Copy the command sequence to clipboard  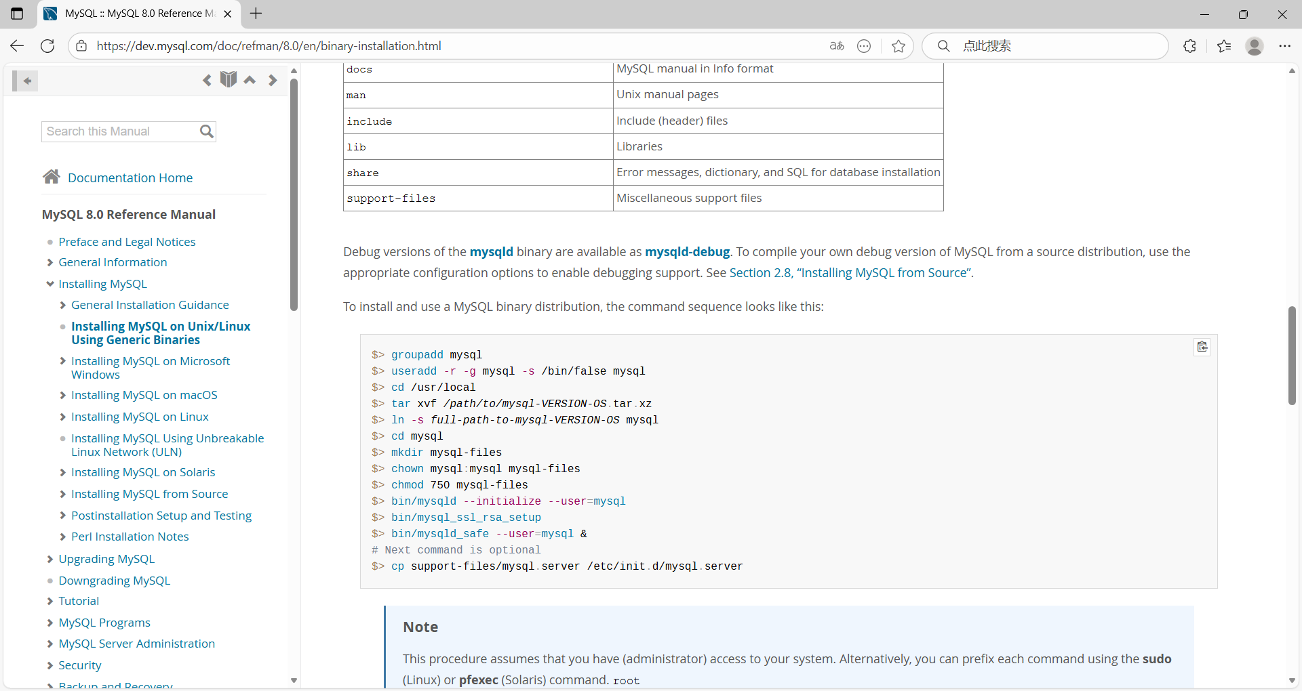[x=1202, y=347]
